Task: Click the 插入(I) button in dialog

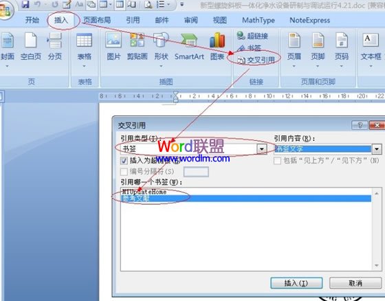Action: pos(296,283)
